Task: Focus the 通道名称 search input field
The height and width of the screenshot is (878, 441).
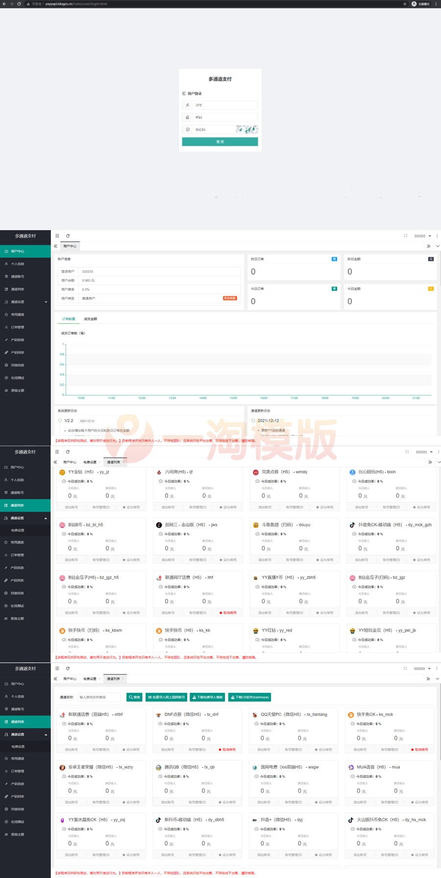Action: tap(99, 697)
